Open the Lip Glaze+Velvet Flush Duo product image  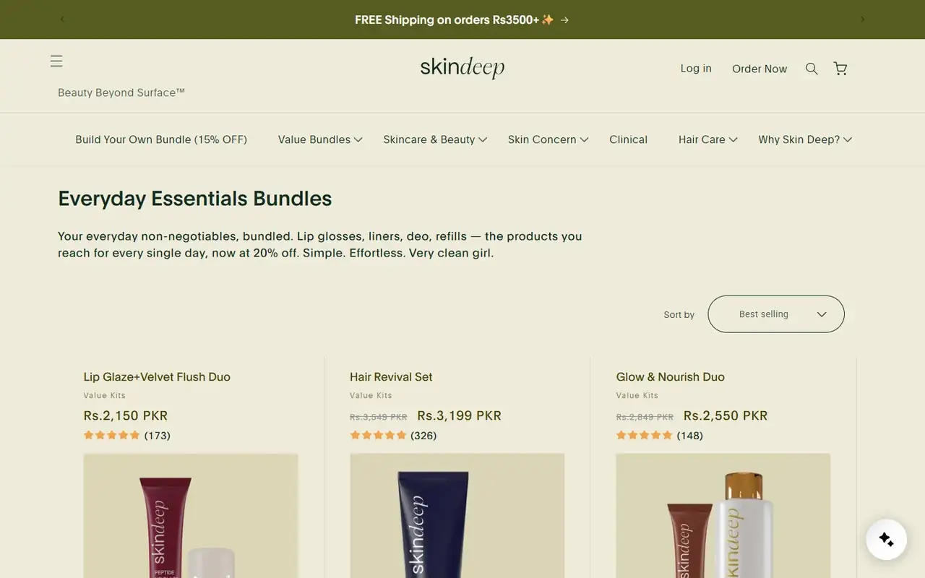[191, 516]
